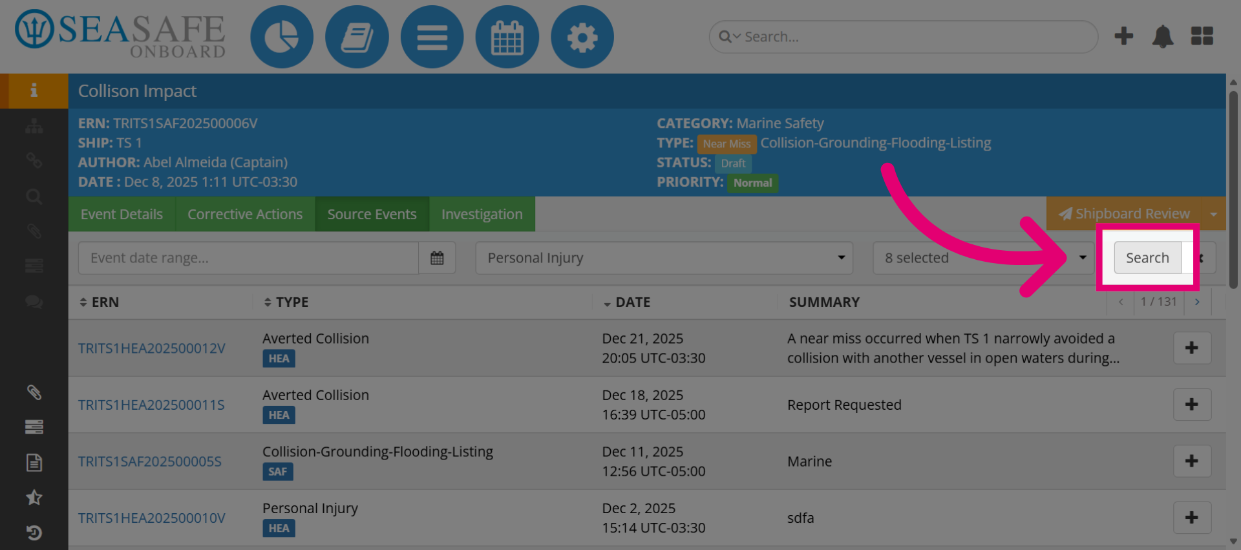1241x550 pixels.
Task: Switch to Event Details tab
Action: [122, 214]
